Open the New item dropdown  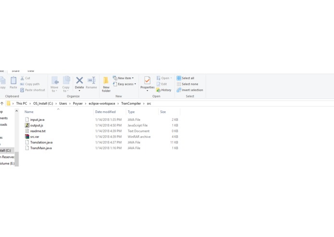click(123, 78)
